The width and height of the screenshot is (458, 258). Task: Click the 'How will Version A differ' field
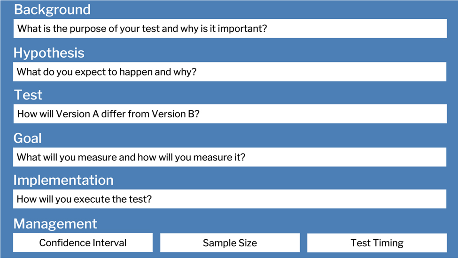230,114
